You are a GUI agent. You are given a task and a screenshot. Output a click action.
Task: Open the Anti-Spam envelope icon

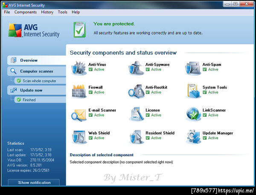pyautogui.click(x=193, y=68)
